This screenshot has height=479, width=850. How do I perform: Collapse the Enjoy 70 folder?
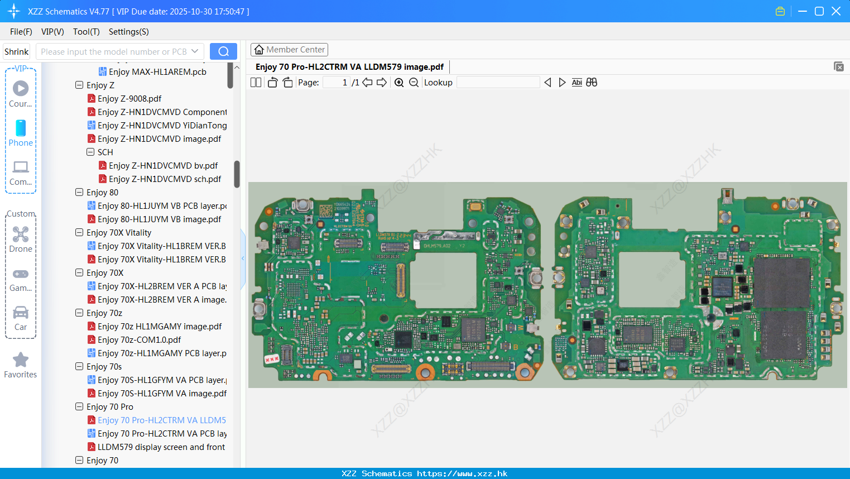point(79,460)
